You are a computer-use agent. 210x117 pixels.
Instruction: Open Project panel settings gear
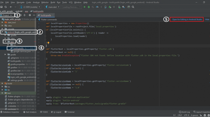pyautogui.click(x=30, y=15)
